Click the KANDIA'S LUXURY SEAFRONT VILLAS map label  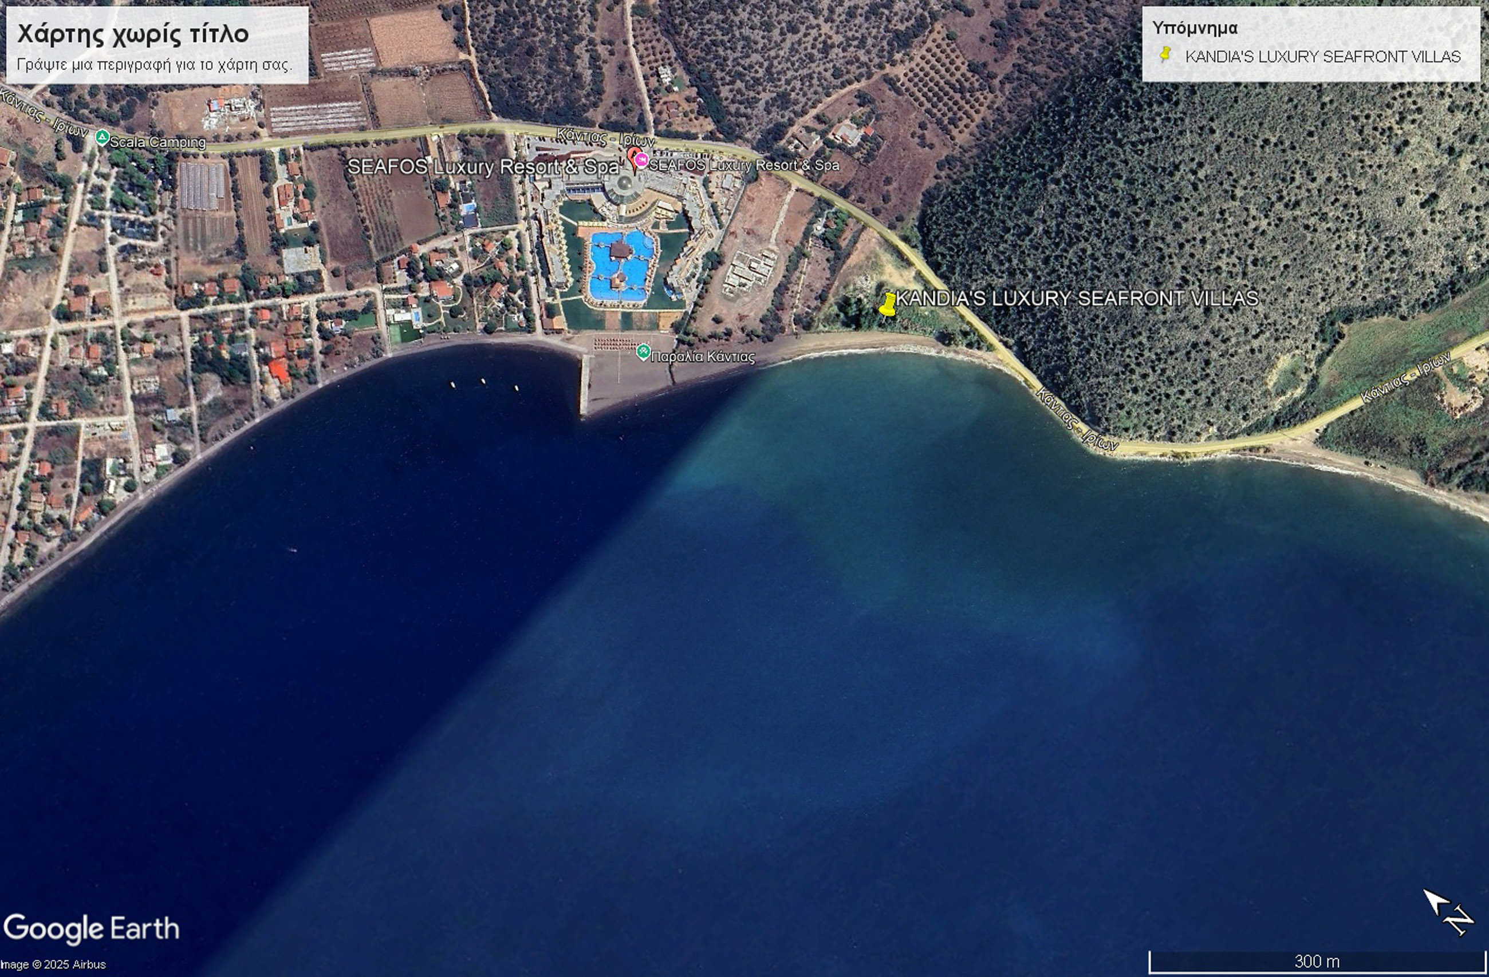1076,298
